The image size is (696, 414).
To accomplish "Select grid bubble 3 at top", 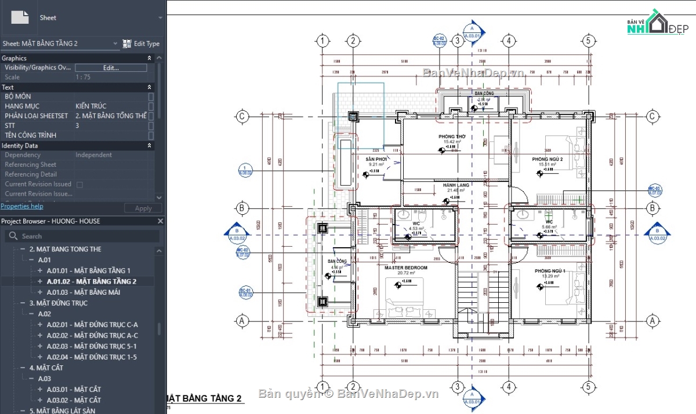I will pyautogui.click(x=458, y=41).
